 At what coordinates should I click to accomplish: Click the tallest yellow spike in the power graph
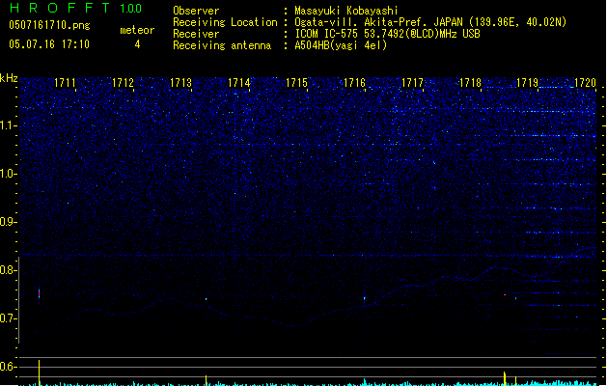click(40, 372)
